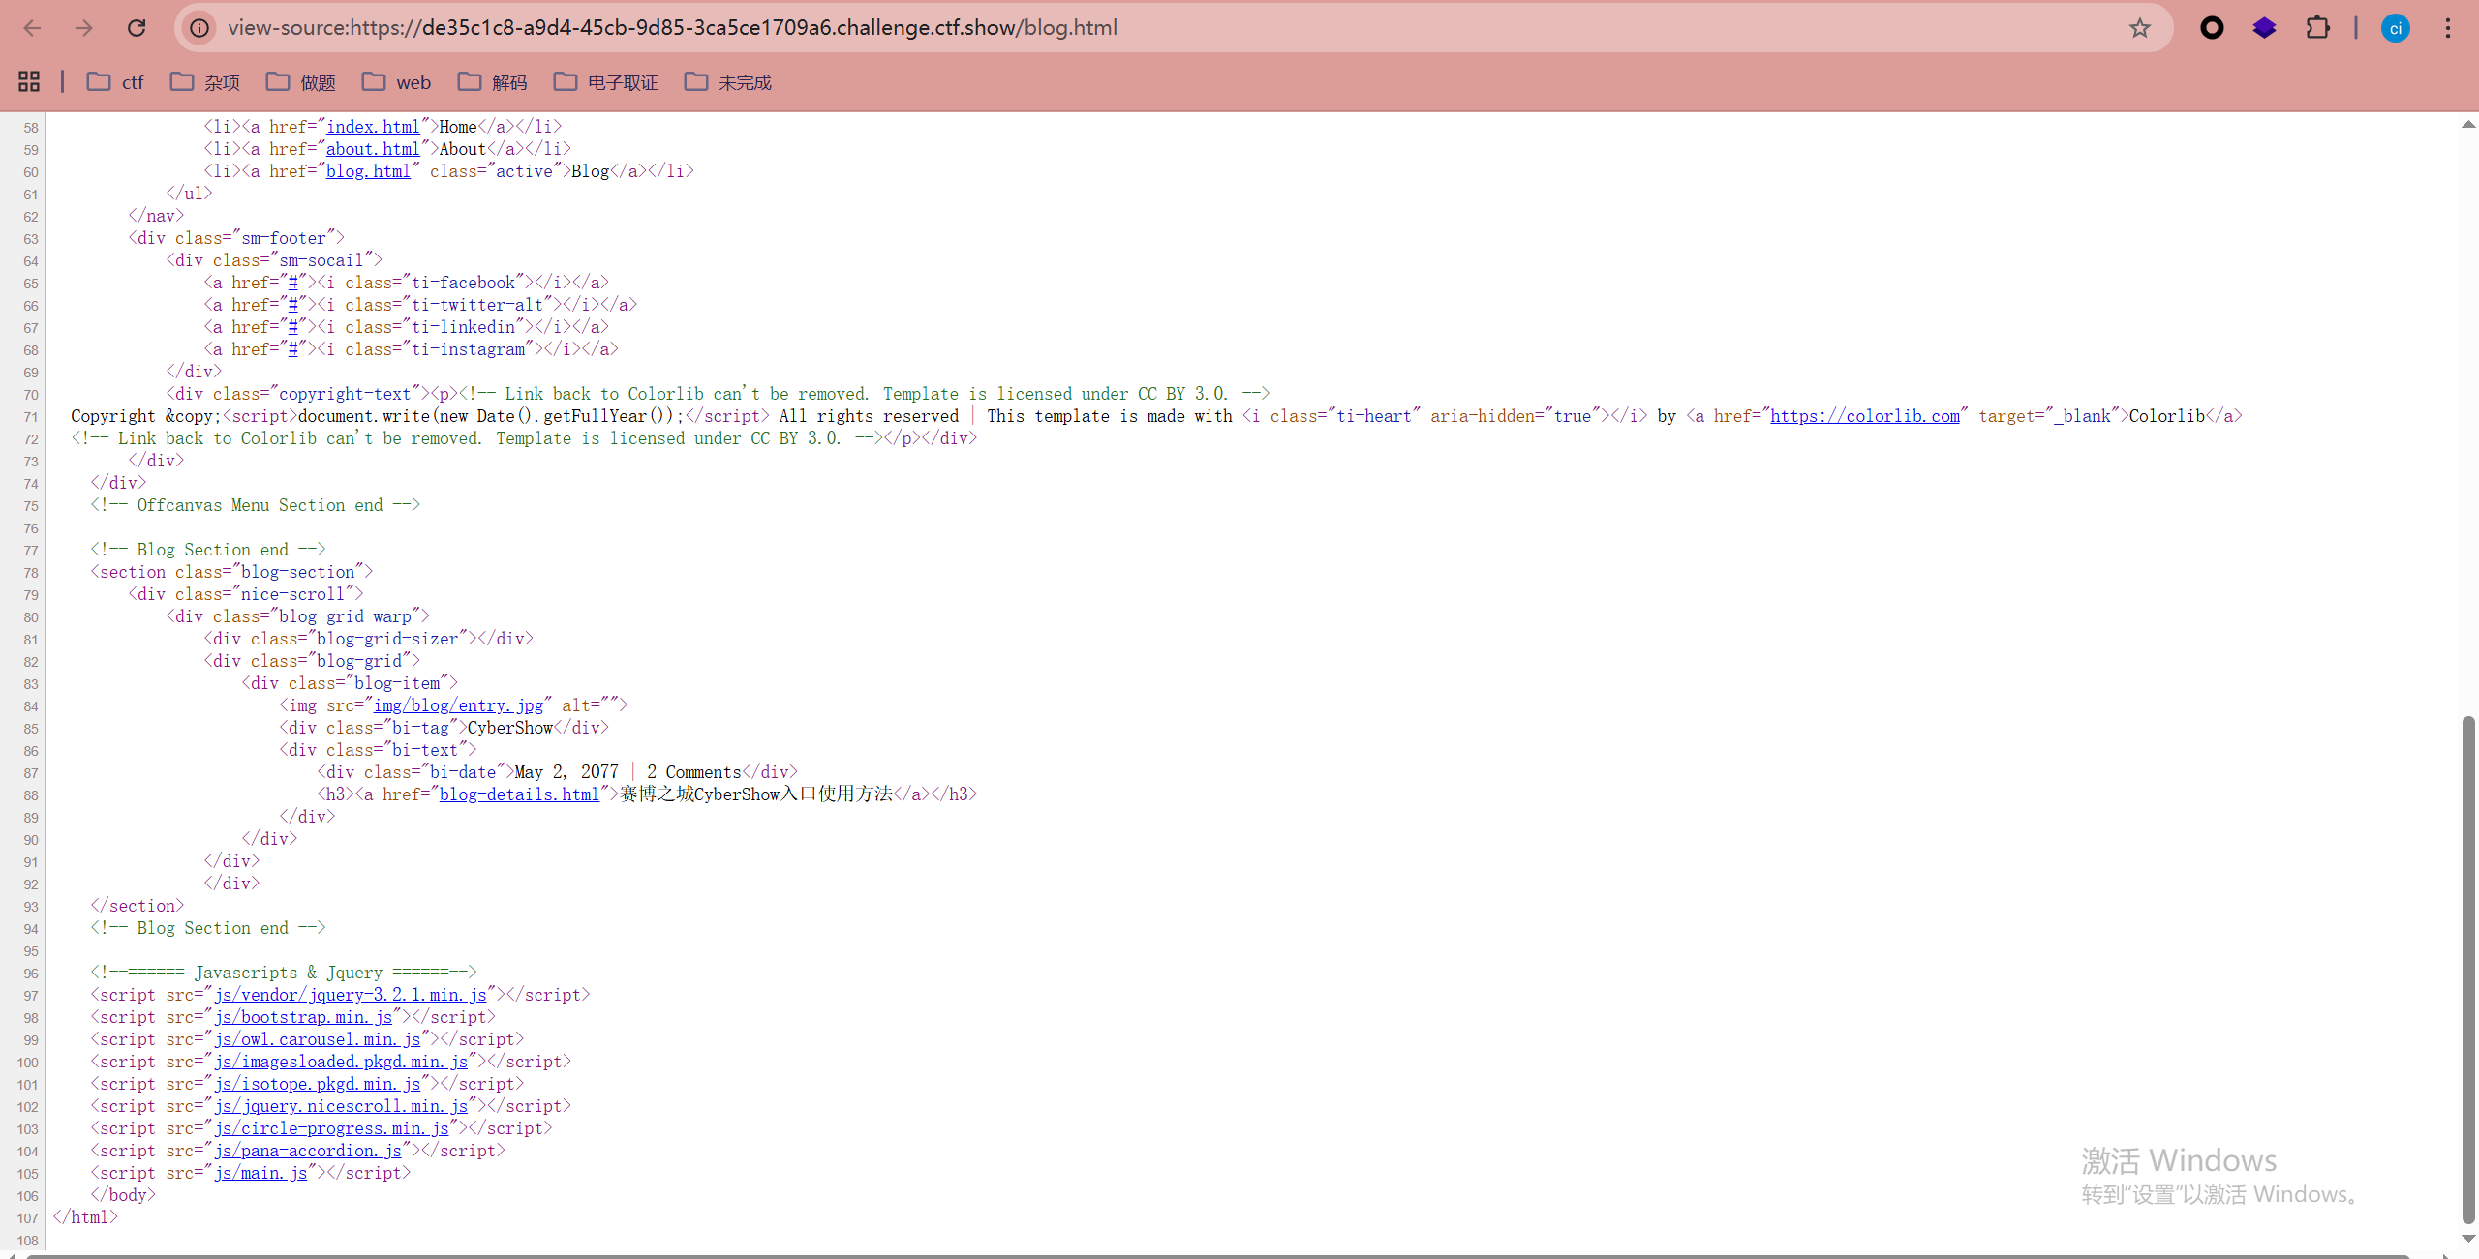Open the Chrome three-dot menu
Image resolution: width=2479 pixels, height=1259 pixels.
pyautogui.click(x=2447, y=28)
